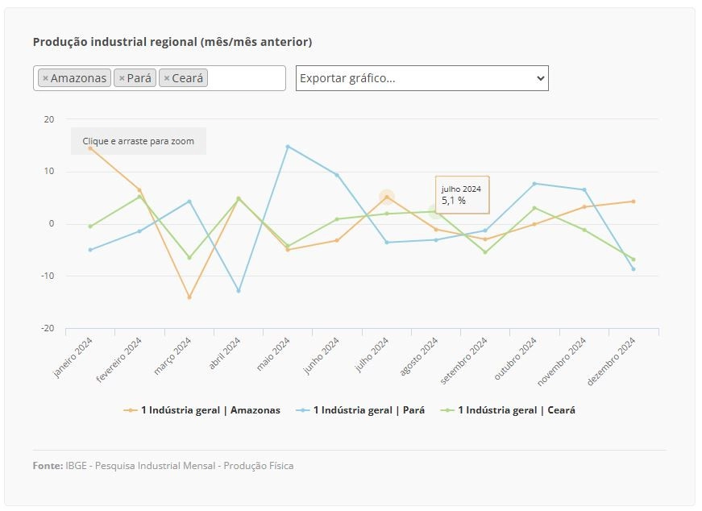702x511 pixels.
Task: Select Amazonas' março 2024 lowest data point
Action: [x=189, y=297]
